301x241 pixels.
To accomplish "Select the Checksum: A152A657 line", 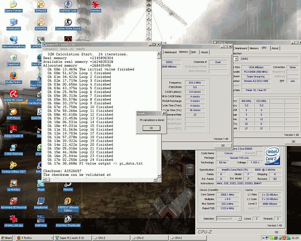I will pyautogui.click(x=62, y=171).
